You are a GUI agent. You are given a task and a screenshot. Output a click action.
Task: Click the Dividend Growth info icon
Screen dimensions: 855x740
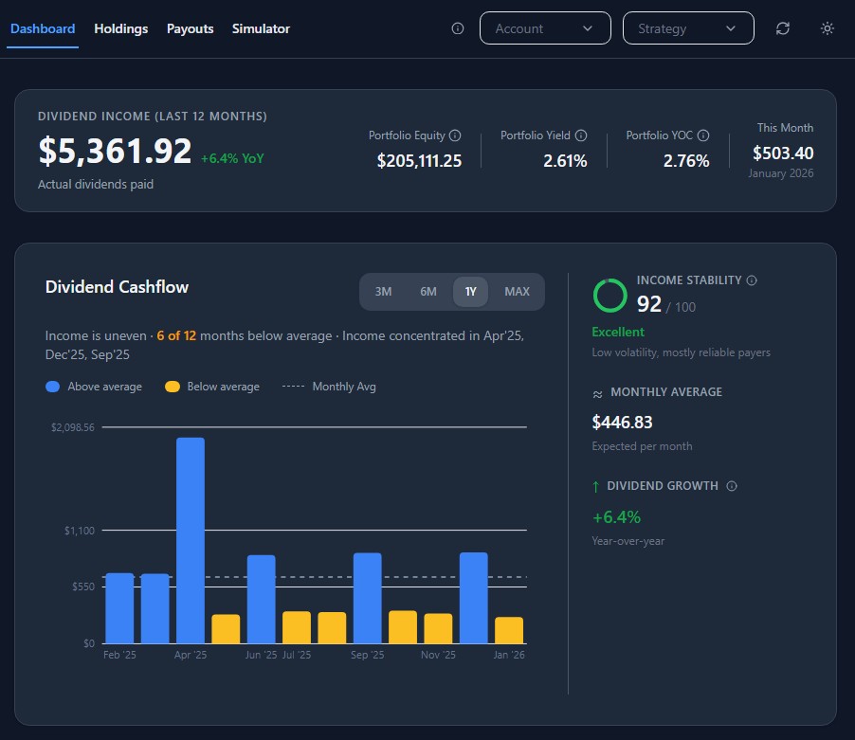(x=731, y=486)
